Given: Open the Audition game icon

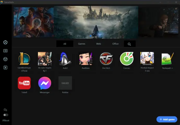Looking at the screenshot, I should pos(86,59).
